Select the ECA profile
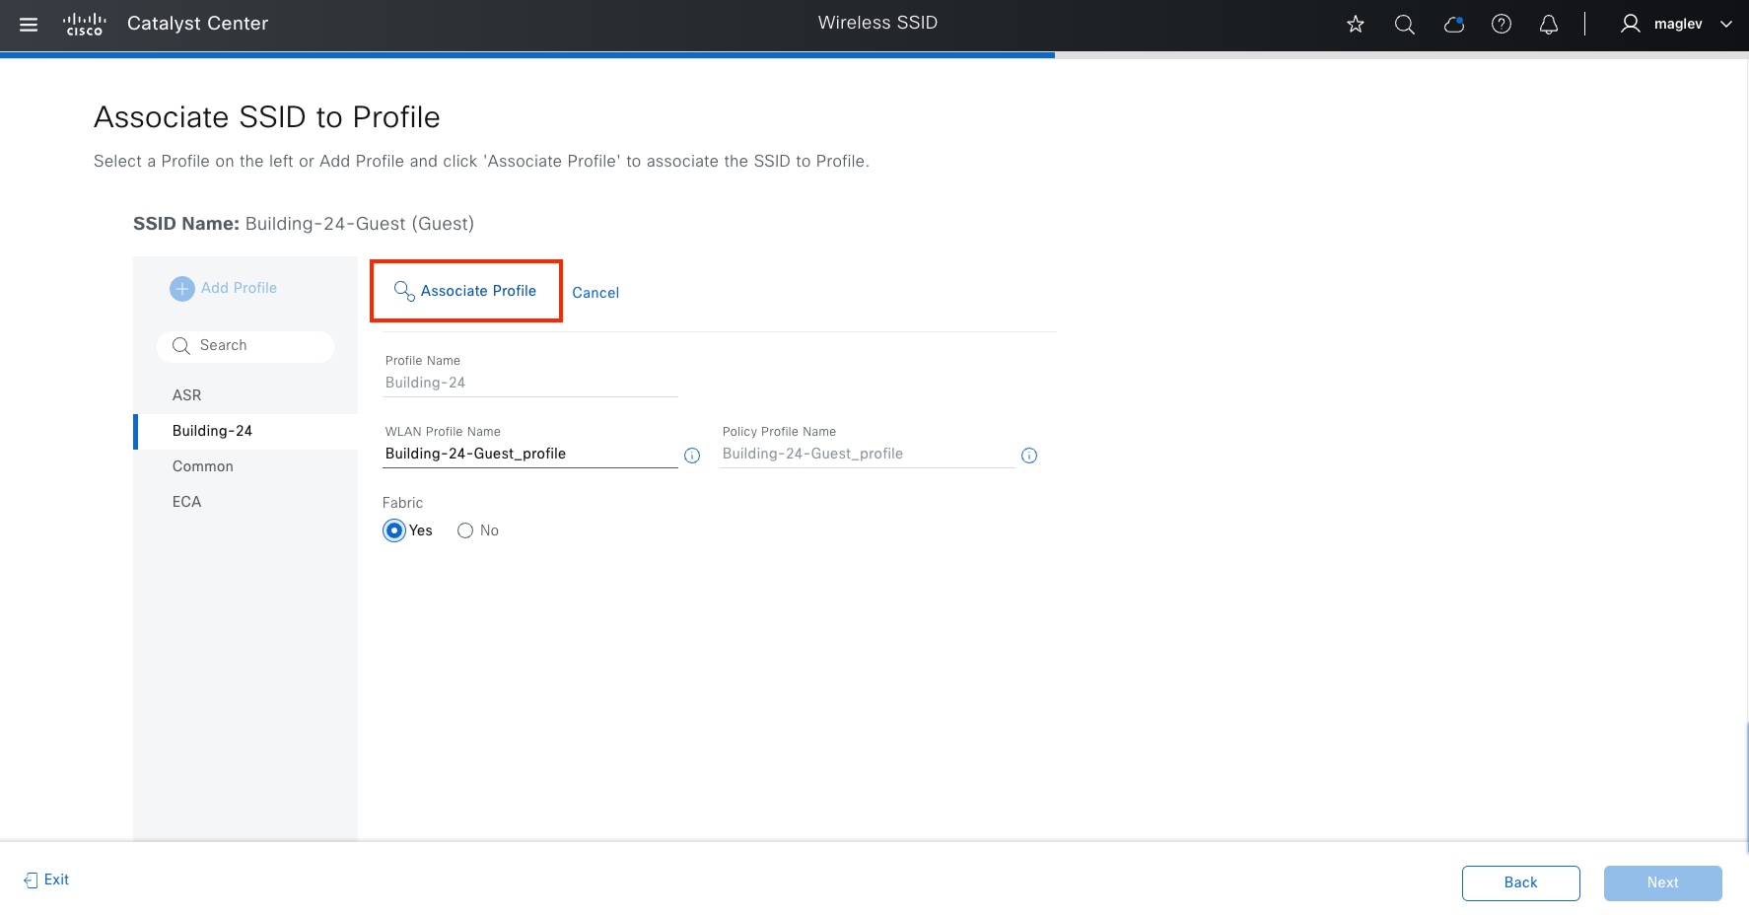 tap(186, 502)
